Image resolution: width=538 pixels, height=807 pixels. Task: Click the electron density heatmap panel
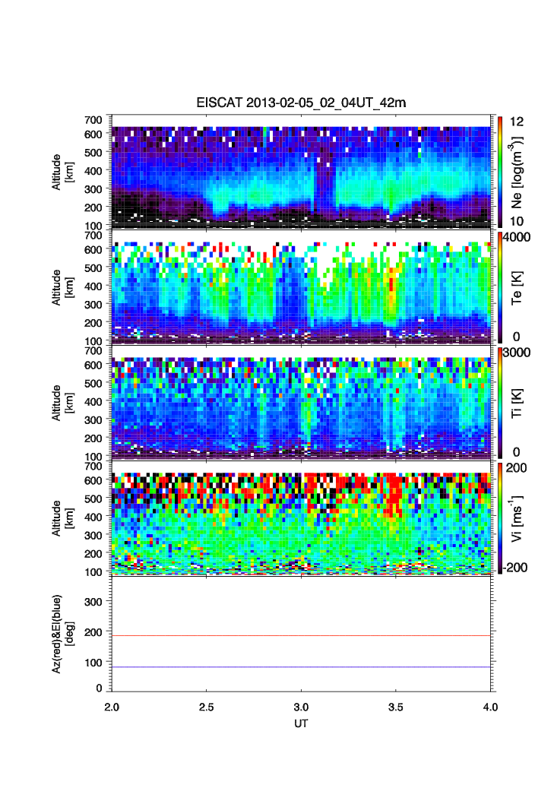click(x=301, y=172)
